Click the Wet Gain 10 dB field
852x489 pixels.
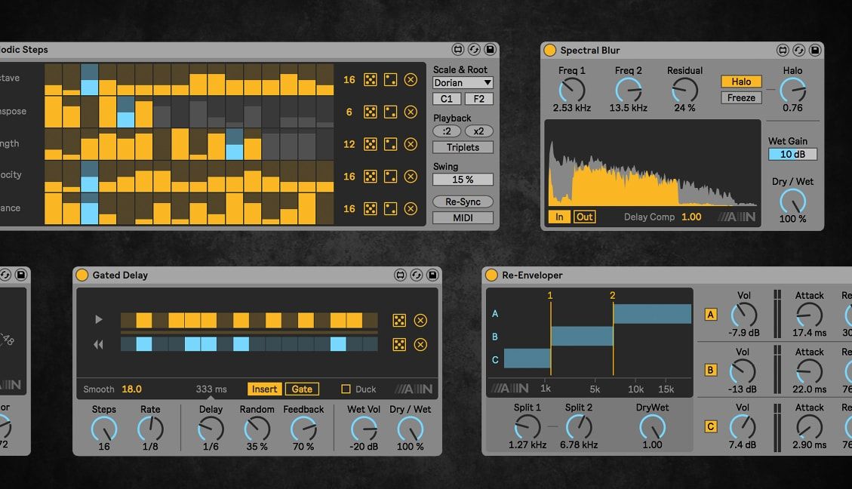793,154
